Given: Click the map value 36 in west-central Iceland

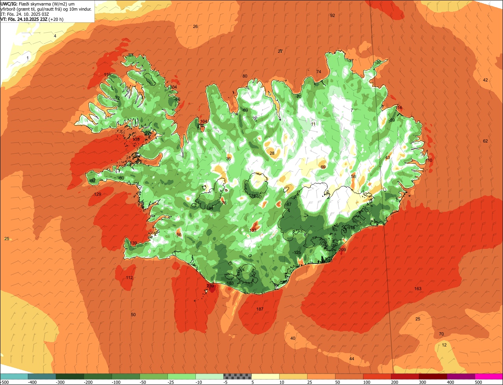Looking at the screenshot, I should [228, 159].
